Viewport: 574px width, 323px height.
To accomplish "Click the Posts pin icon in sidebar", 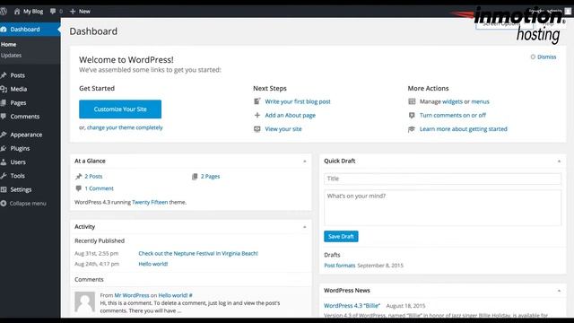I will coord(4,75).
